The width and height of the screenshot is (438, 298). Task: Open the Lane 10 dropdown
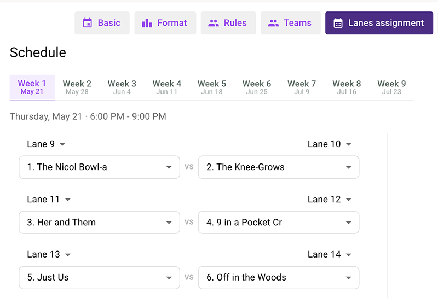click(330, 144)
